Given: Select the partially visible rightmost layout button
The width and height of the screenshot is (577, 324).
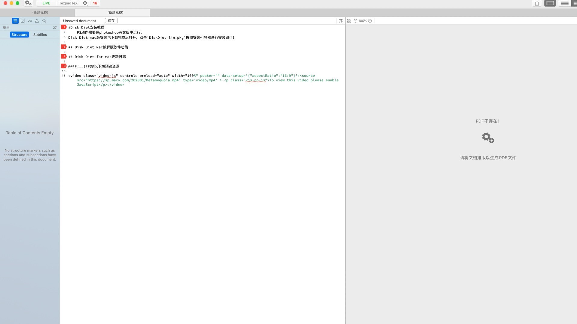Looking at the screenshot, I should click(x=575, y=3).
